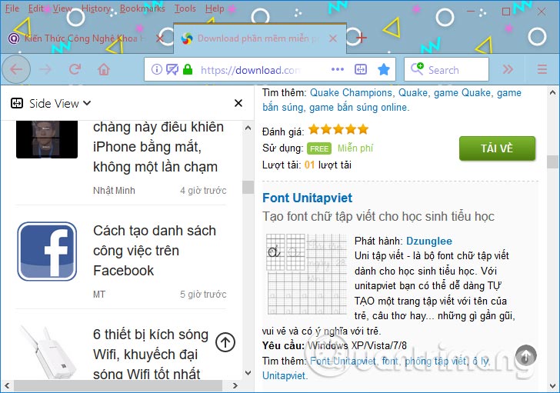Screen dimensions: 560x393
Task: Open the Help menu
Action: [x=215, y=8]
